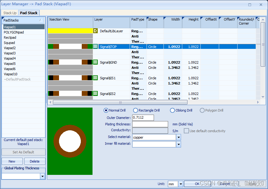Click the Set As Default button
The image size is (268, 189).
pos(23,152)
